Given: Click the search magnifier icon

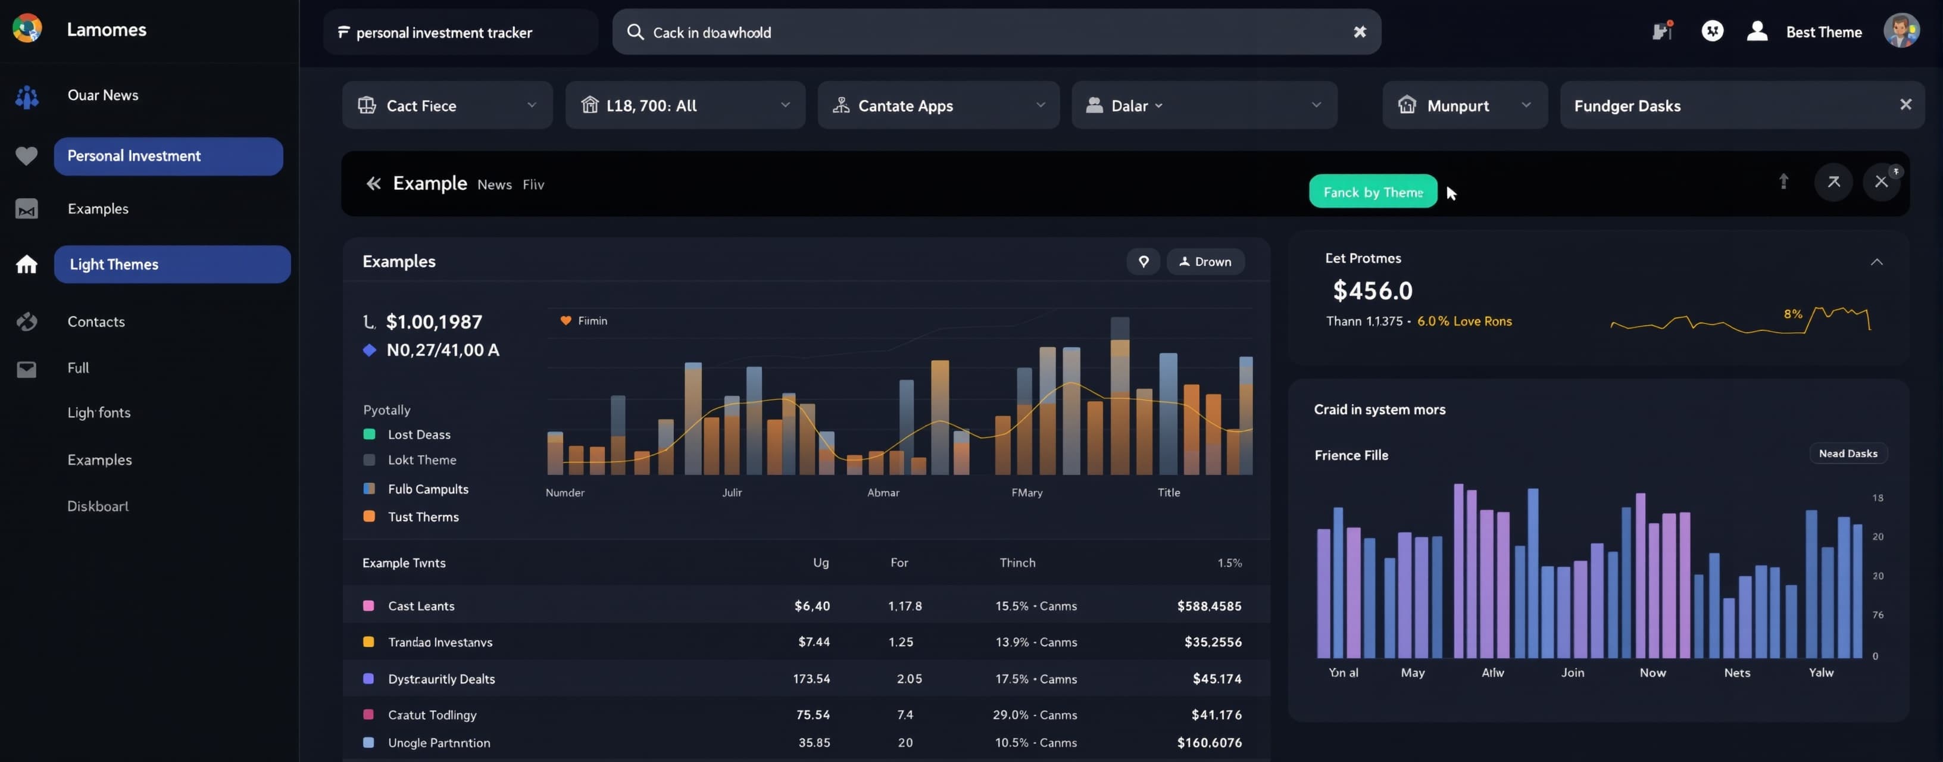Looking at the screenshot, I should pyautogui.click(x=635, y=32).
